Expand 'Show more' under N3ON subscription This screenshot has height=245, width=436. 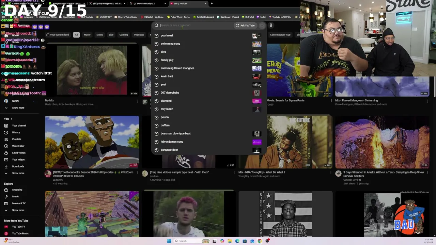point(18,108)
